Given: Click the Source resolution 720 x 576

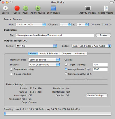Looking at the screenshot, I should (36, 88).
